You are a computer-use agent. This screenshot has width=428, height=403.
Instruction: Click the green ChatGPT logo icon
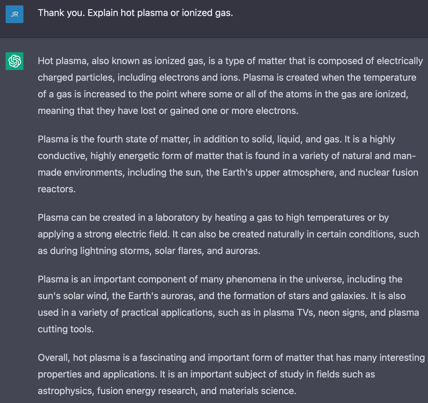click(x=15, y=61)
